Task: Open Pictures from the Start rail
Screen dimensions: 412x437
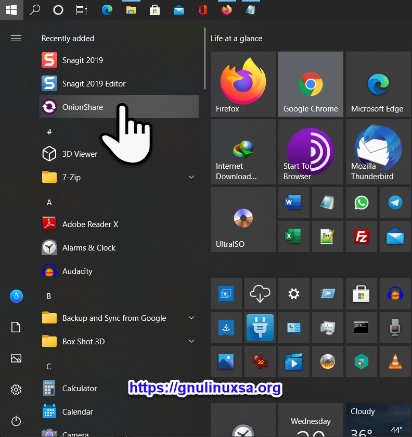Action: [x=16, y=358]
